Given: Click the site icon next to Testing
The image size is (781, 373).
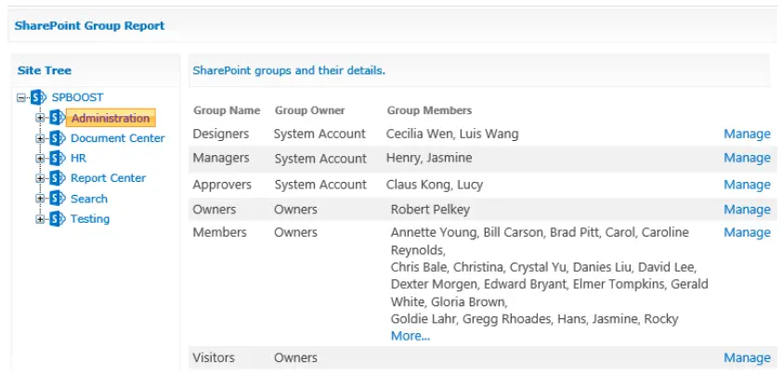Looking at the screenshot, I should point(58,219).
